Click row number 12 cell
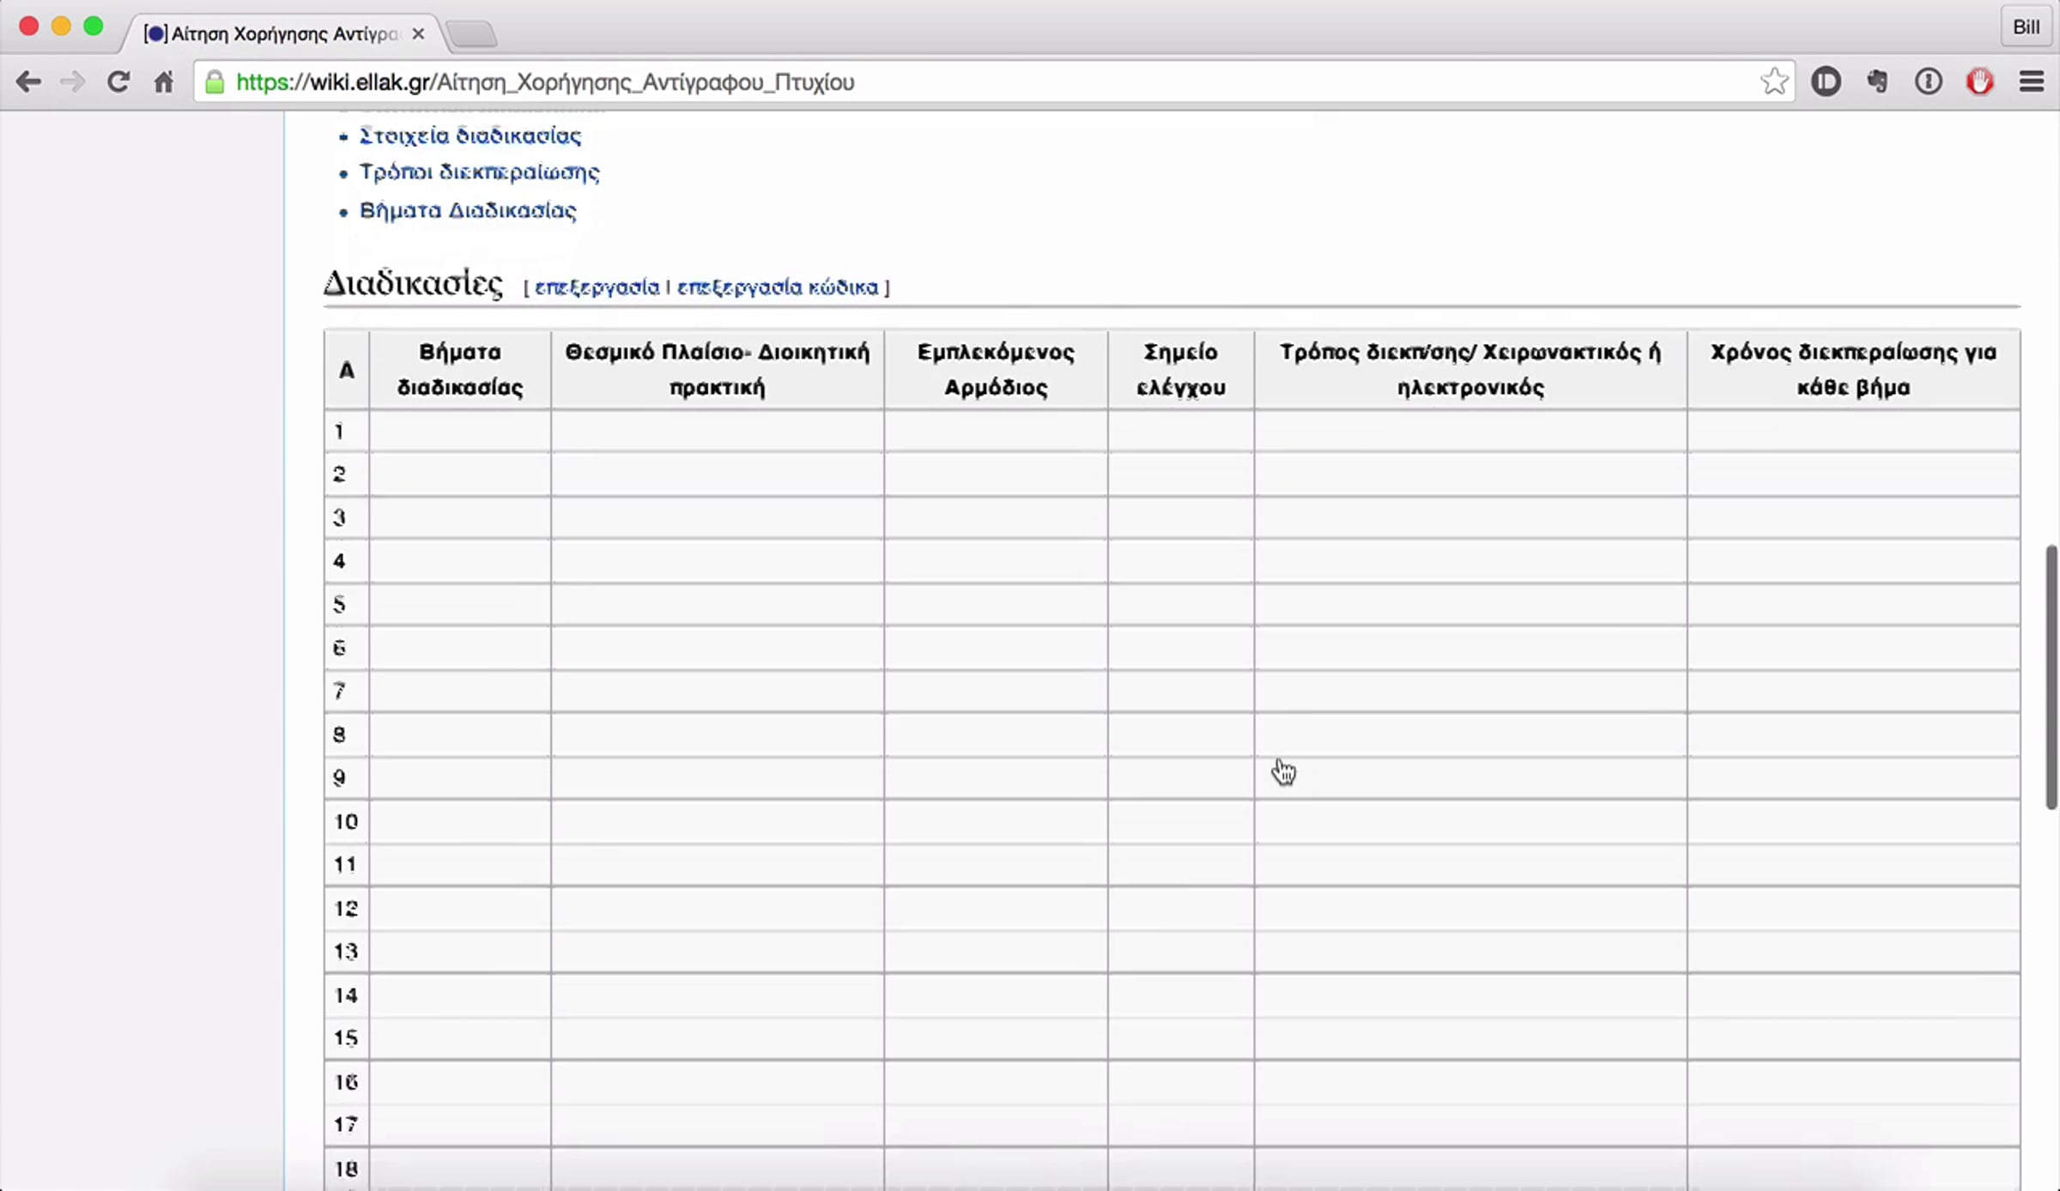Image resolution: width=2060 pixels, height=1191 pixels. tap(347, 908)
